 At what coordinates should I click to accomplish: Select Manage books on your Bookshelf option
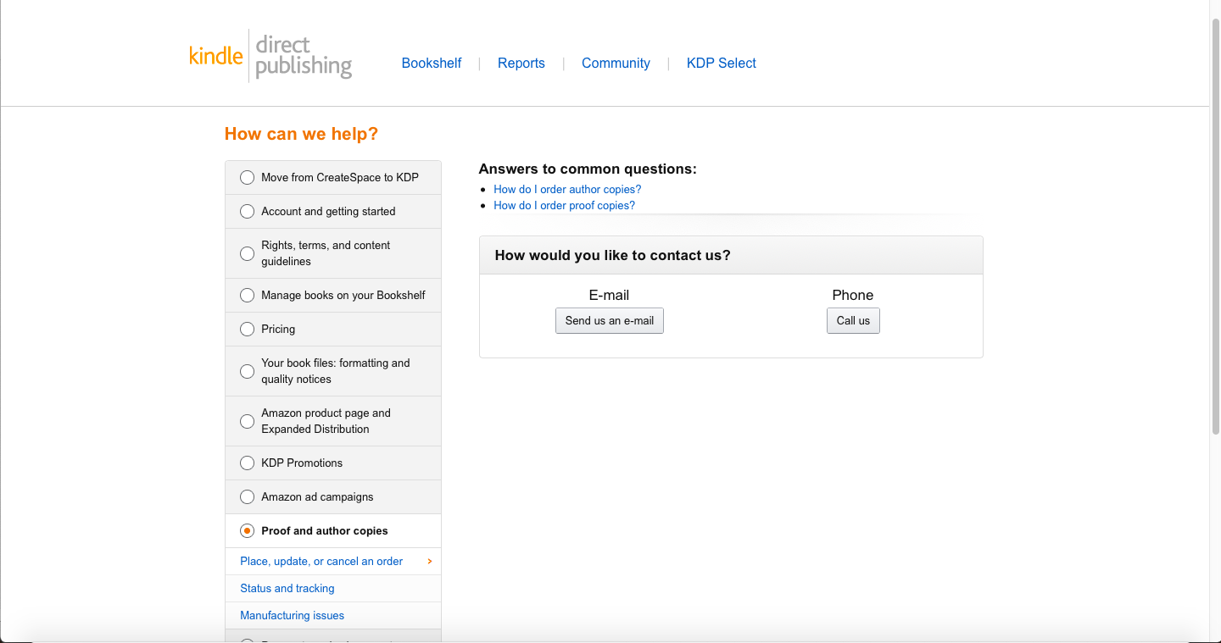coord(247,295)
